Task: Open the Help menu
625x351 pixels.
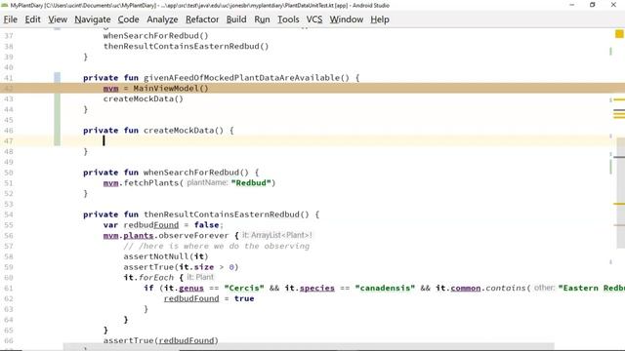Action: 380,19
